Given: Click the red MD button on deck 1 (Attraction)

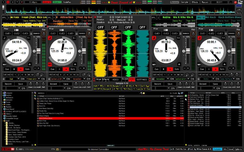Looking at the screenshot, I should pos(50,64).
